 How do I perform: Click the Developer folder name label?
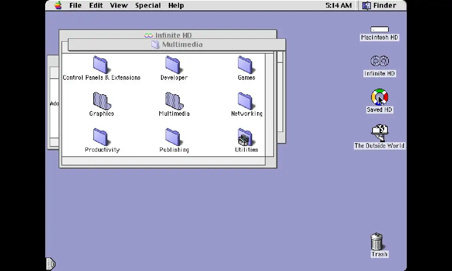coord(174,78)
